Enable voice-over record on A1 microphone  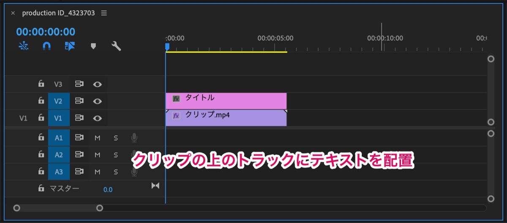point(134,138)
